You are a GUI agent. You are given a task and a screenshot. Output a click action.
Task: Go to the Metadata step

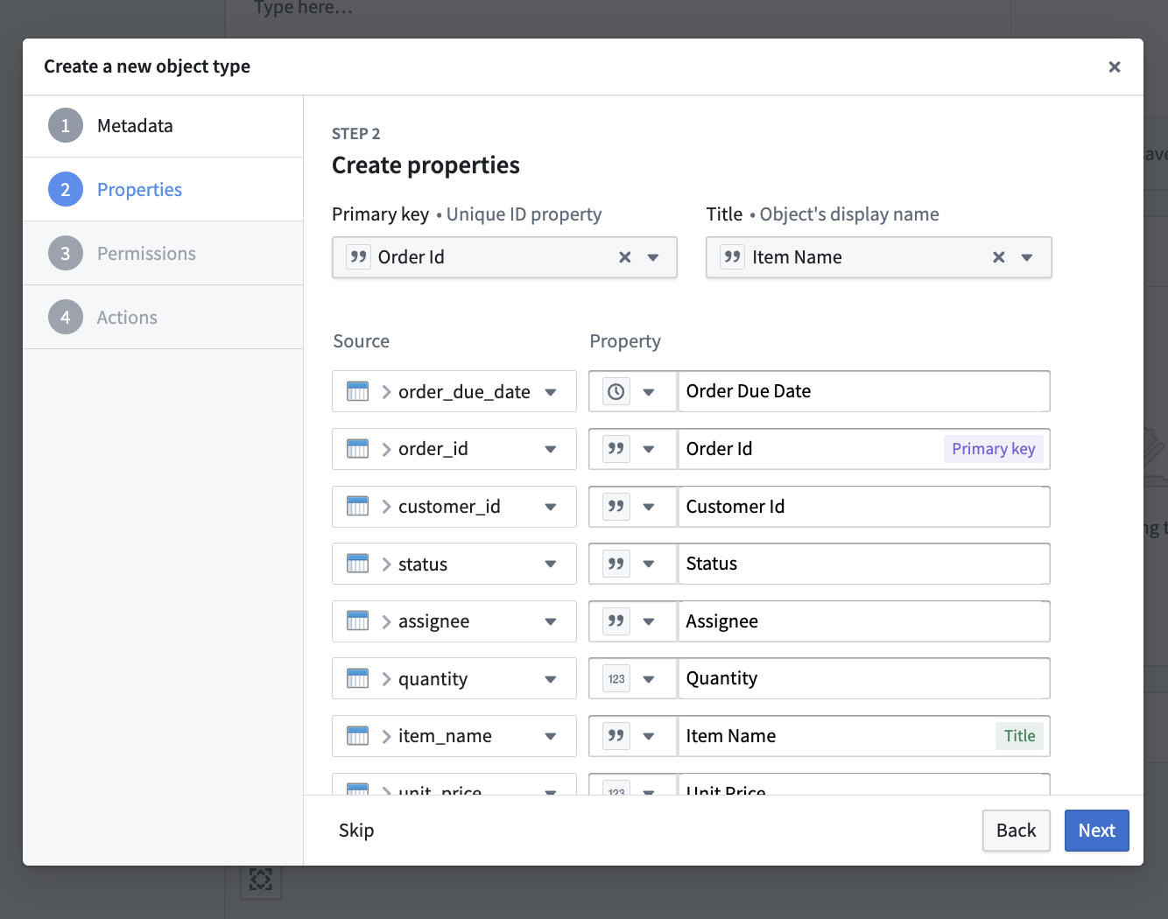(x=135, y=126)
